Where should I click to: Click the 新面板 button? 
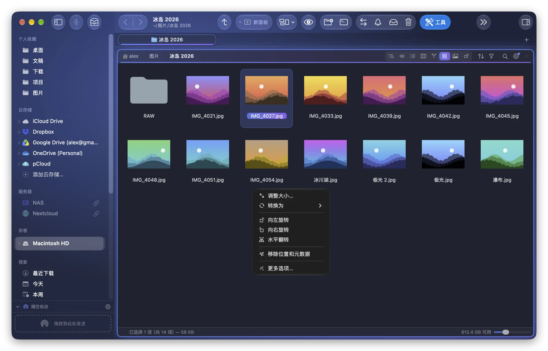pos(254,22)
